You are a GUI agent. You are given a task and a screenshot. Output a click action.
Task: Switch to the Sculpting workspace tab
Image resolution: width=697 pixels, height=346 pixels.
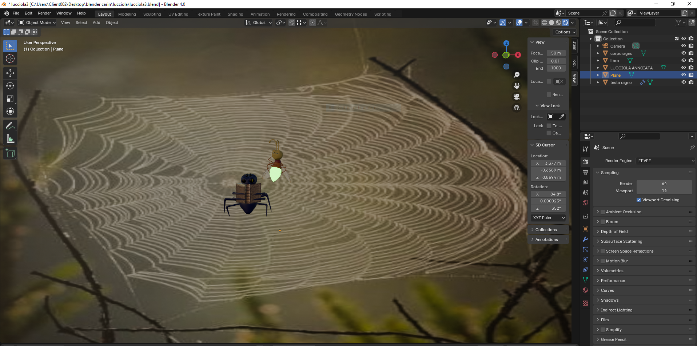coord(152,14)
